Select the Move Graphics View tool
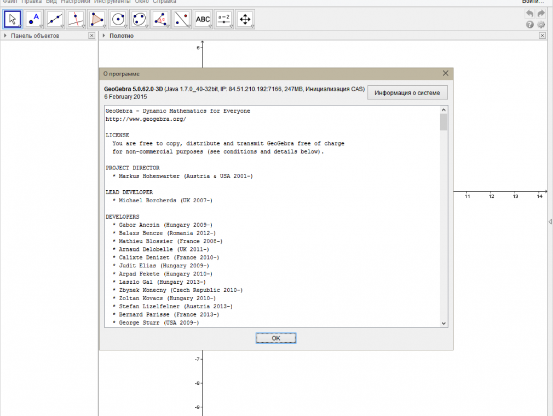553x416 pixels. click(245, 19)
